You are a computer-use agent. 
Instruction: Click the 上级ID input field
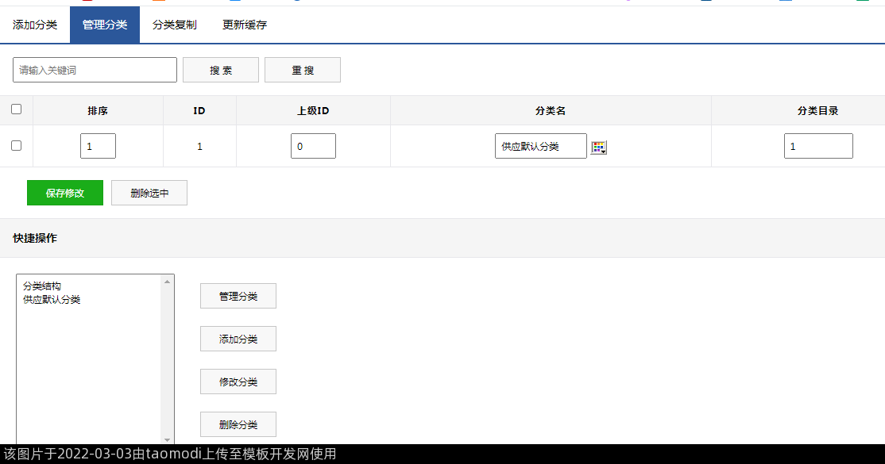coord(313,146)
